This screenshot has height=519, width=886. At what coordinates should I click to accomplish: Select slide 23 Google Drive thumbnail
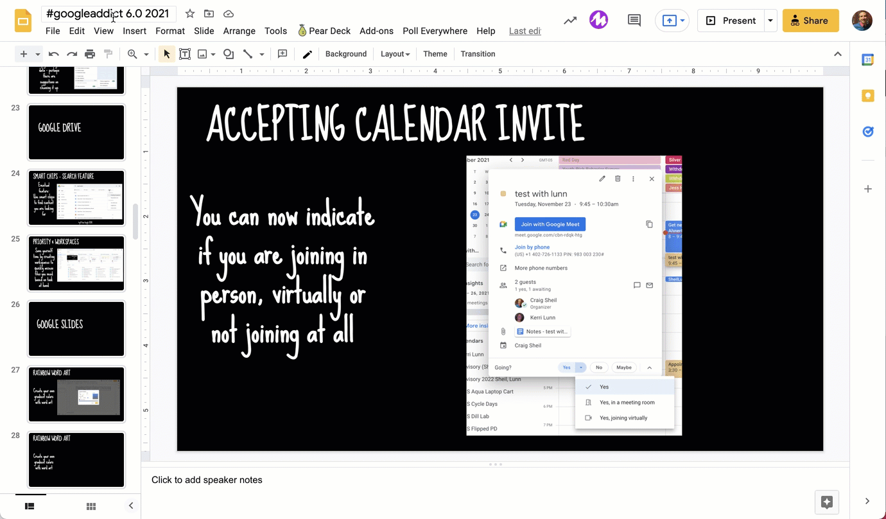click(x=76, y=132)
